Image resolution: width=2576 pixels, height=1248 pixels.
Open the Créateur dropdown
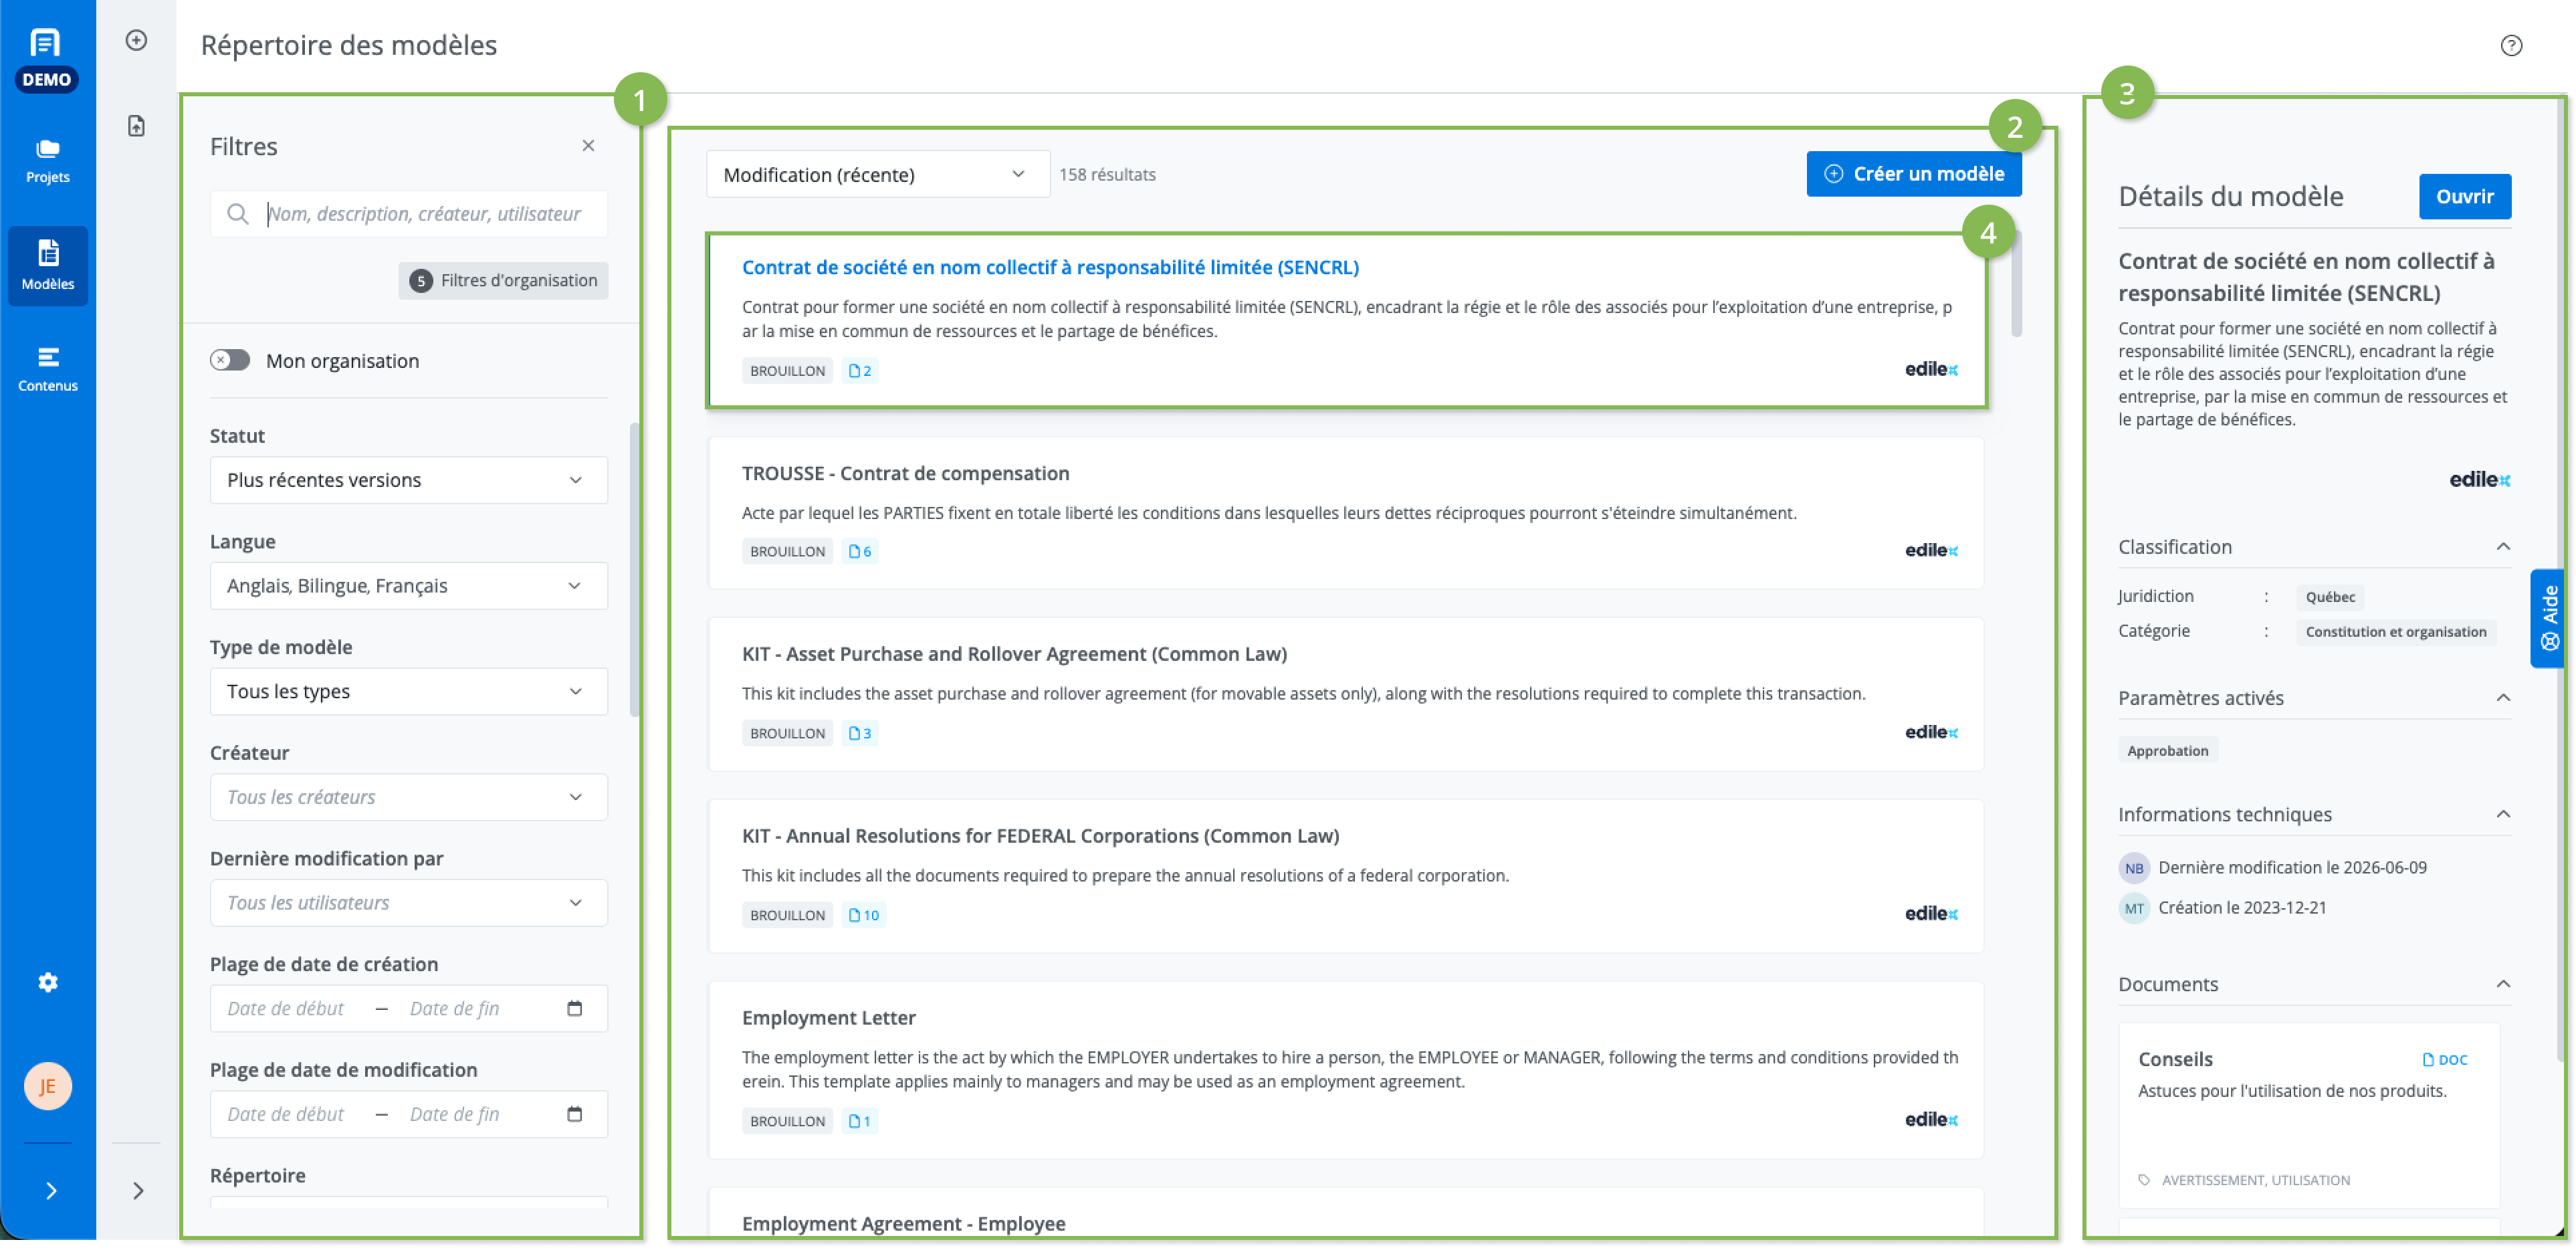[x=408, y=797]
